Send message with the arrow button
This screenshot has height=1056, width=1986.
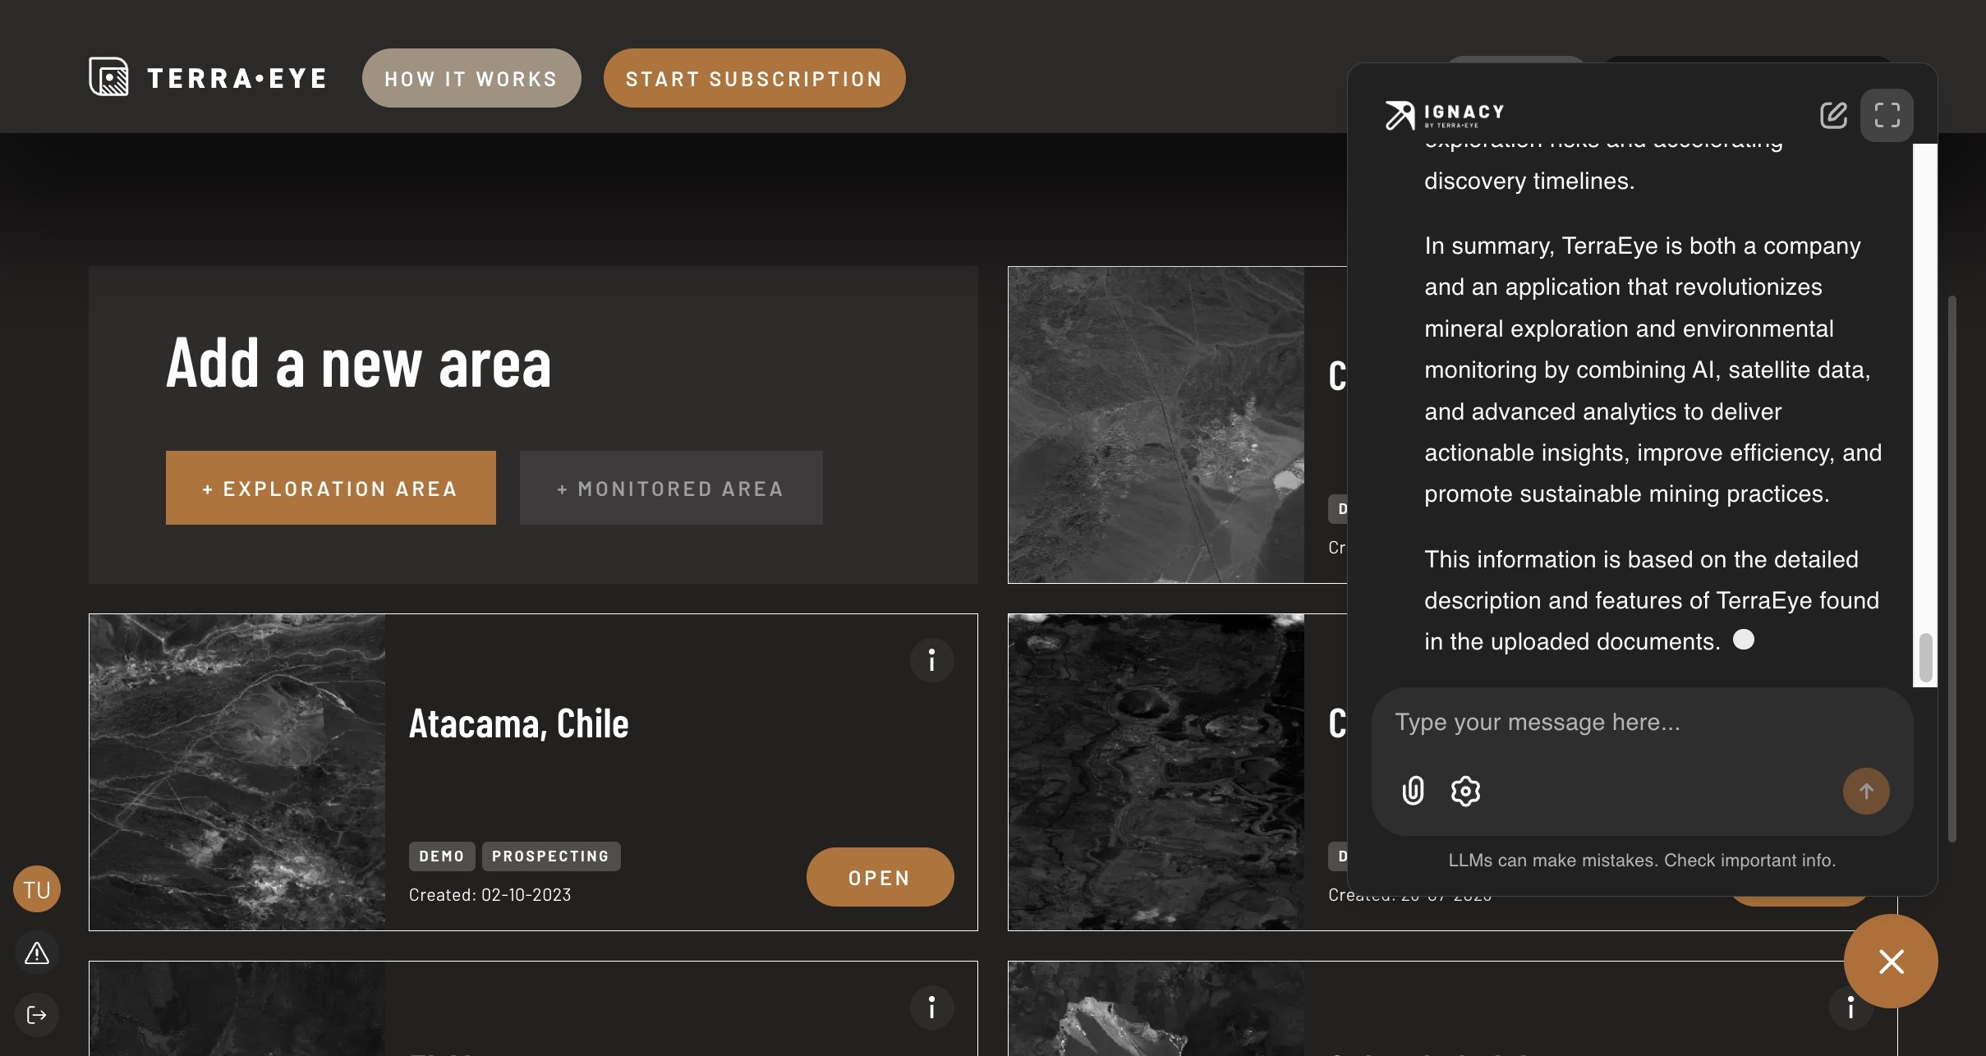tap(1866, 791)
